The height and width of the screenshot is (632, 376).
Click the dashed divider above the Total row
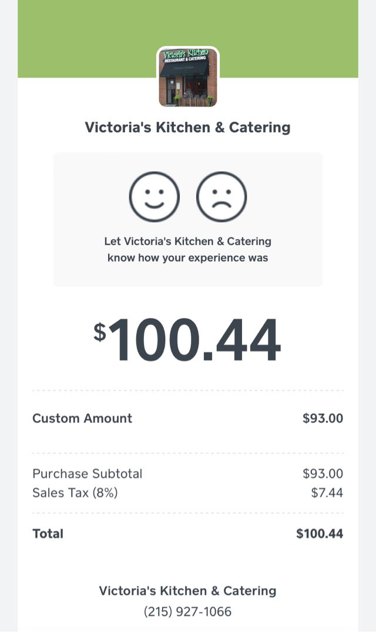click(x=187, y=513)
